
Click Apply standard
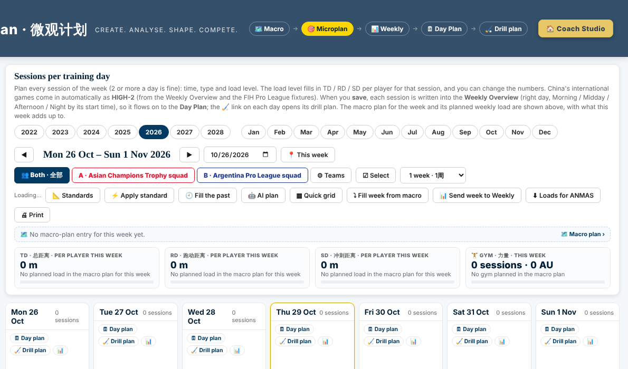(x=139, y=195)
